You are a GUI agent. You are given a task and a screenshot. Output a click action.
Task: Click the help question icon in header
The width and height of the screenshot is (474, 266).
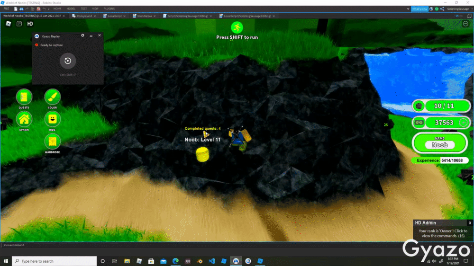pyautogui.click(x=431, y=9)
